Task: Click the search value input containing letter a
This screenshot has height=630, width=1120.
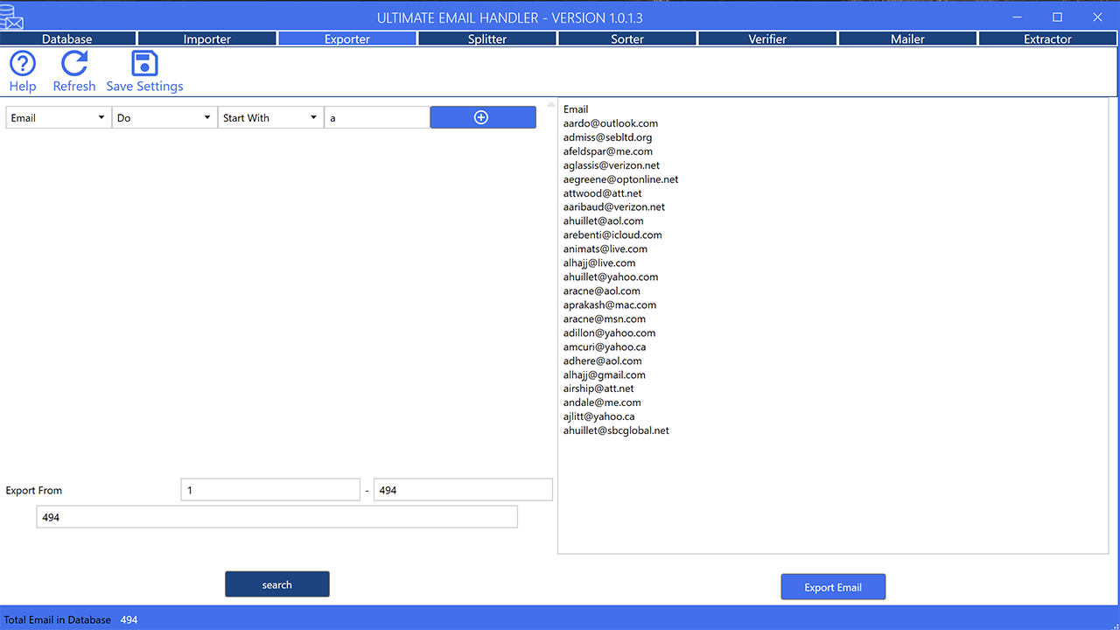Action: 377,116
